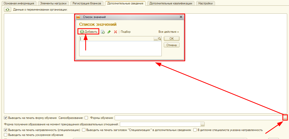Viewport: 289px width, 139px height.
Task: Click the red X delete icon
Action: [115, 32]
